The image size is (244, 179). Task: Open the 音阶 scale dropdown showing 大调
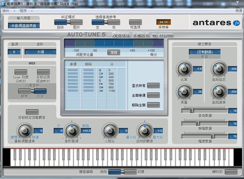click(40, 52)
